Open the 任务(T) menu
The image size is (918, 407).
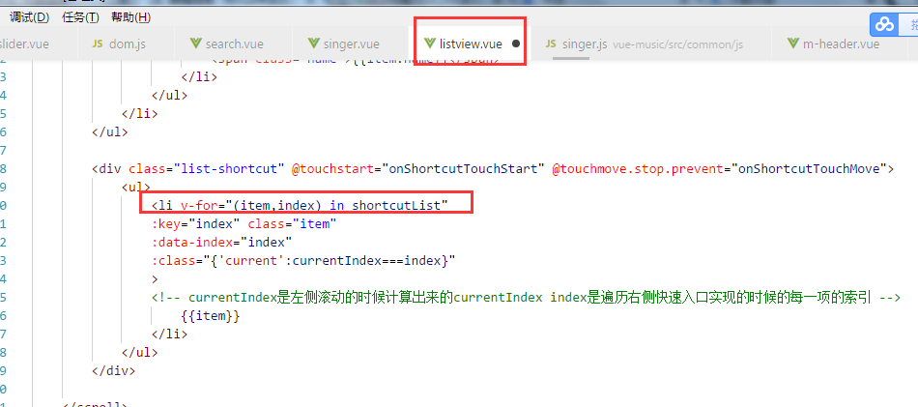tap(80, 17)
